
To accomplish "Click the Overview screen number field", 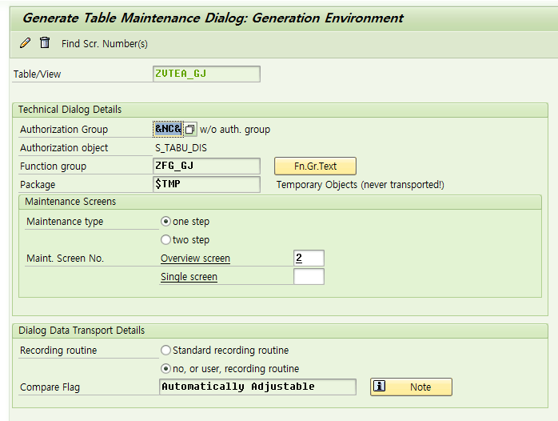I will point(309,258).
